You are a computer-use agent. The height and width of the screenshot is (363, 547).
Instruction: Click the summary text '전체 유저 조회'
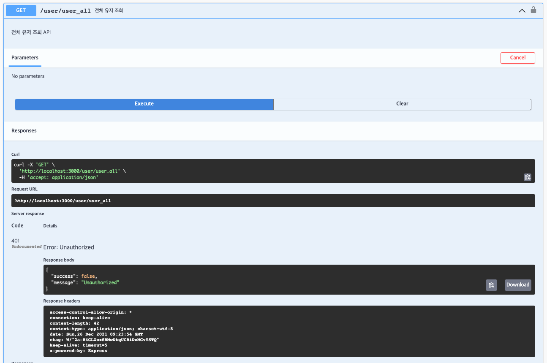(x=109, y=11)
